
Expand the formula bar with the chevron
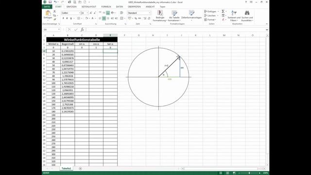267,30
